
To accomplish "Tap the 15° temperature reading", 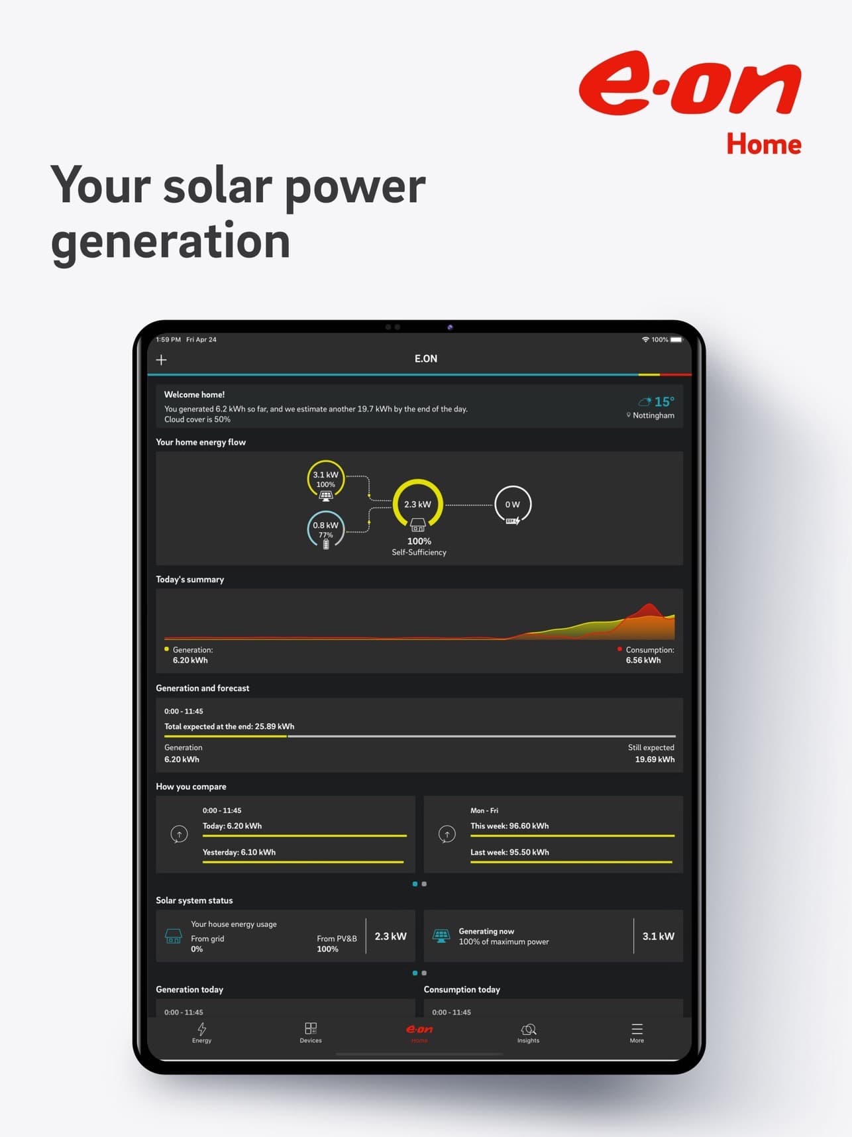I will [x=664, y=402].
